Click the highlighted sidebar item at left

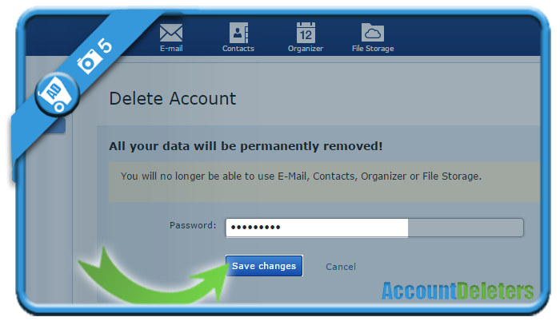coord(57,126)
